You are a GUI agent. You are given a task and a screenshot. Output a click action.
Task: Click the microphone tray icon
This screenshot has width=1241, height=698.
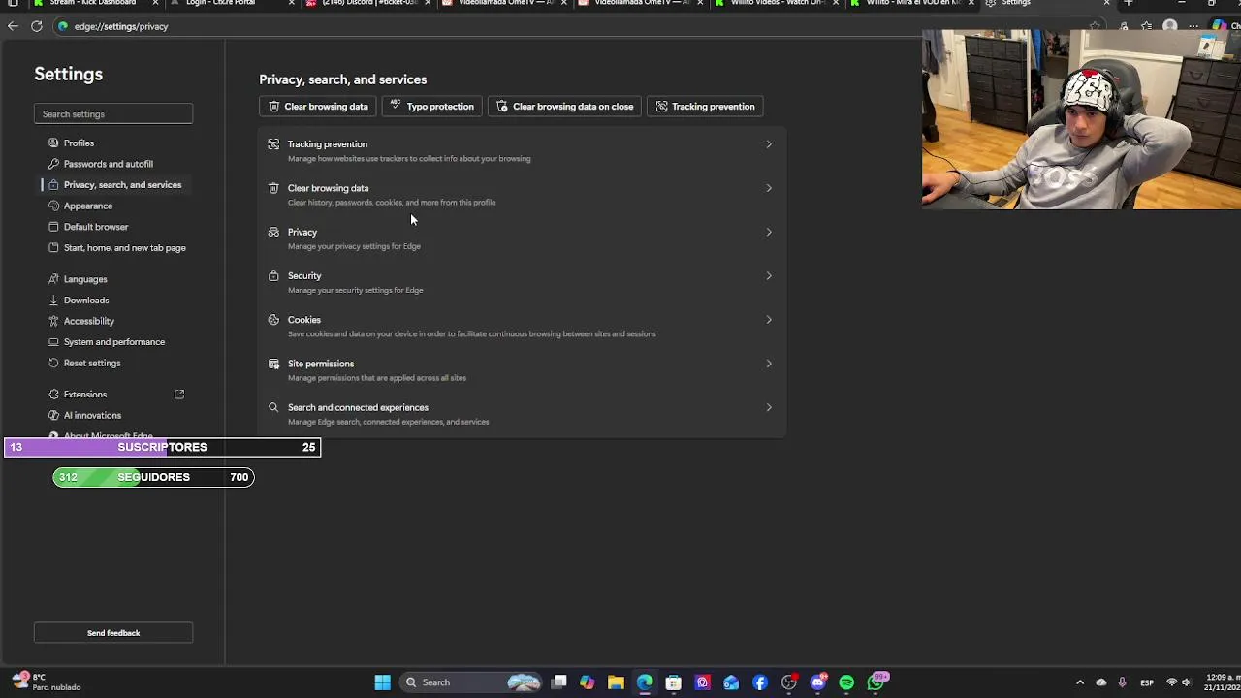[1122, 682]
